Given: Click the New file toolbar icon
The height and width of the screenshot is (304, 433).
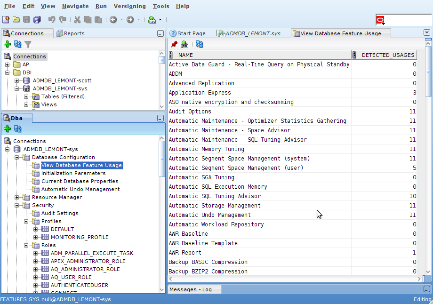Looking at the screenshot, I should (6, 20).
